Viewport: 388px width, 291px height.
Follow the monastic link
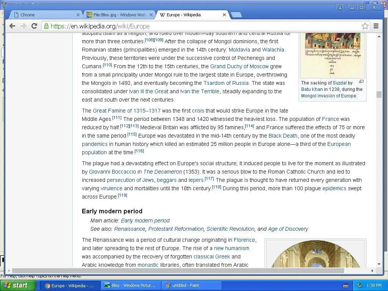pos(148,265)
